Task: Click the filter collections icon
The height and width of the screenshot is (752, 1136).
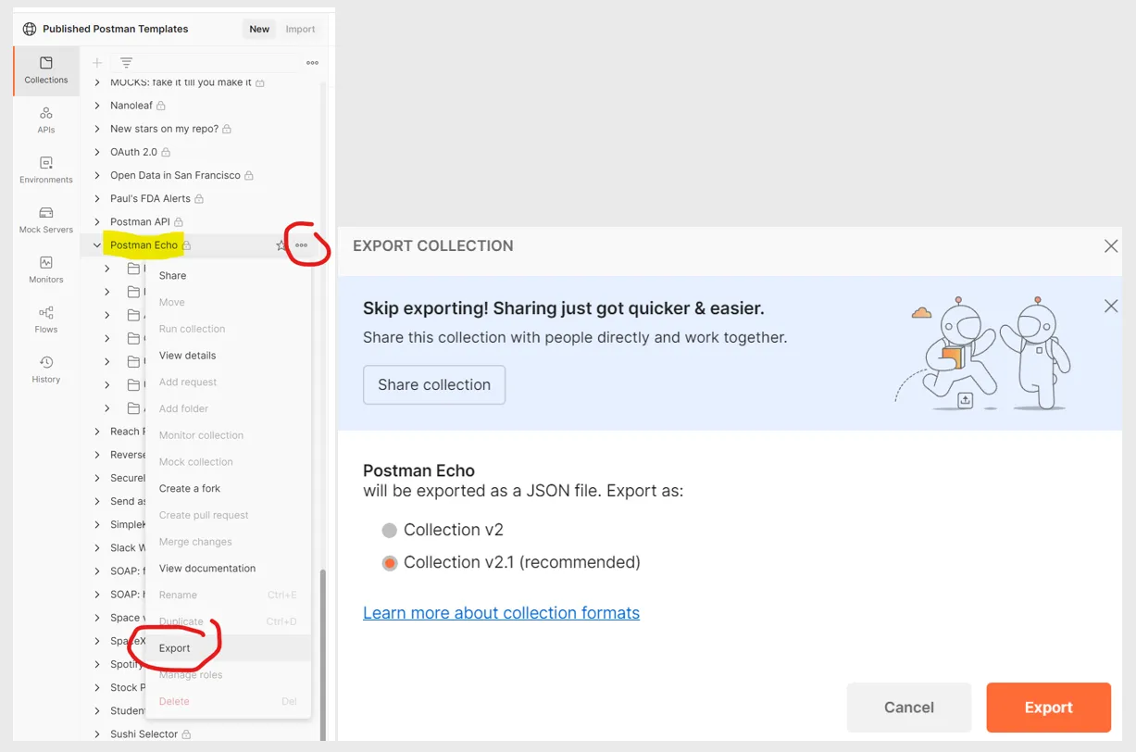Action: click(x=127, y=63)
